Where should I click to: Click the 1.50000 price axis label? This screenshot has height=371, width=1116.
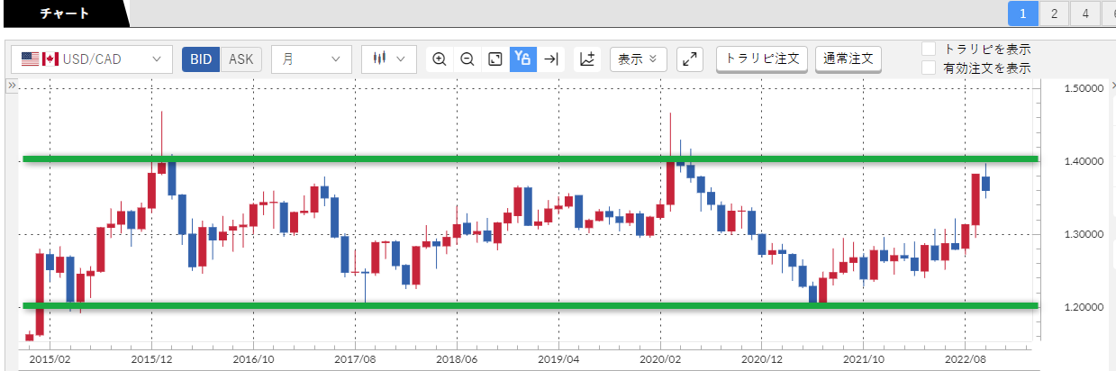click(1084, 88)
